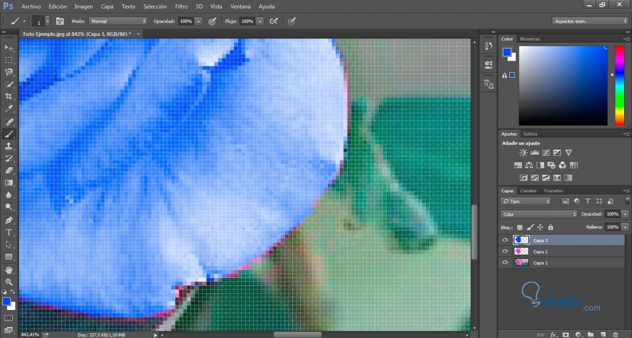Select the Horizontal Type tool

(9, 232)
